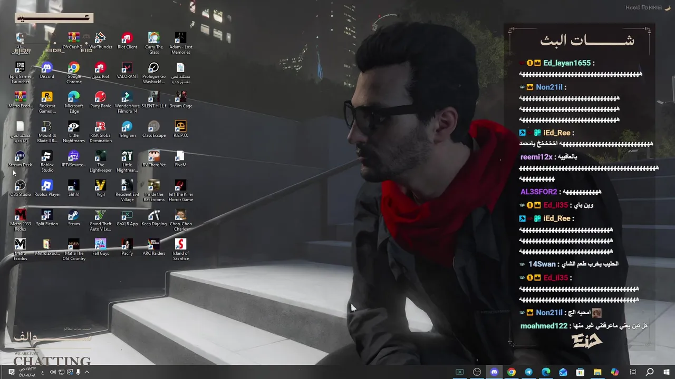Select the Keep Digging shortcut
The width and height of the screenshot is (675, 379).
[x=154, y=217]
